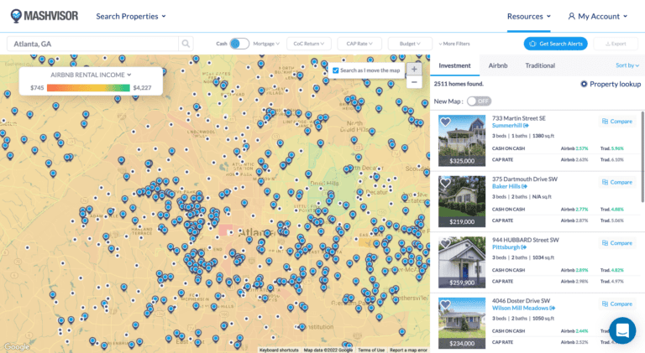Screen dimensions: 645x353
Task: Open the chat support bubble
Action: pos(622,330)
